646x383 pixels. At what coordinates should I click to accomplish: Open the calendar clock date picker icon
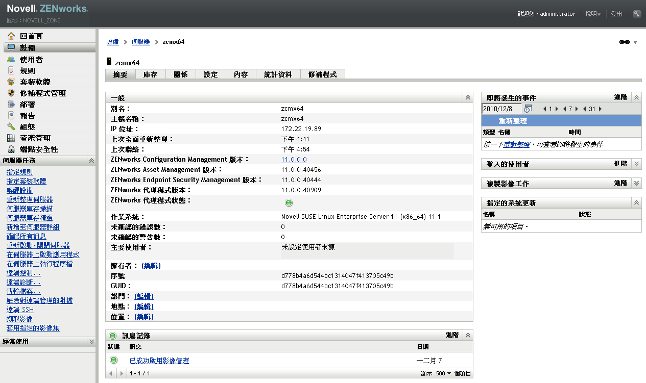(x=528, y=109)
